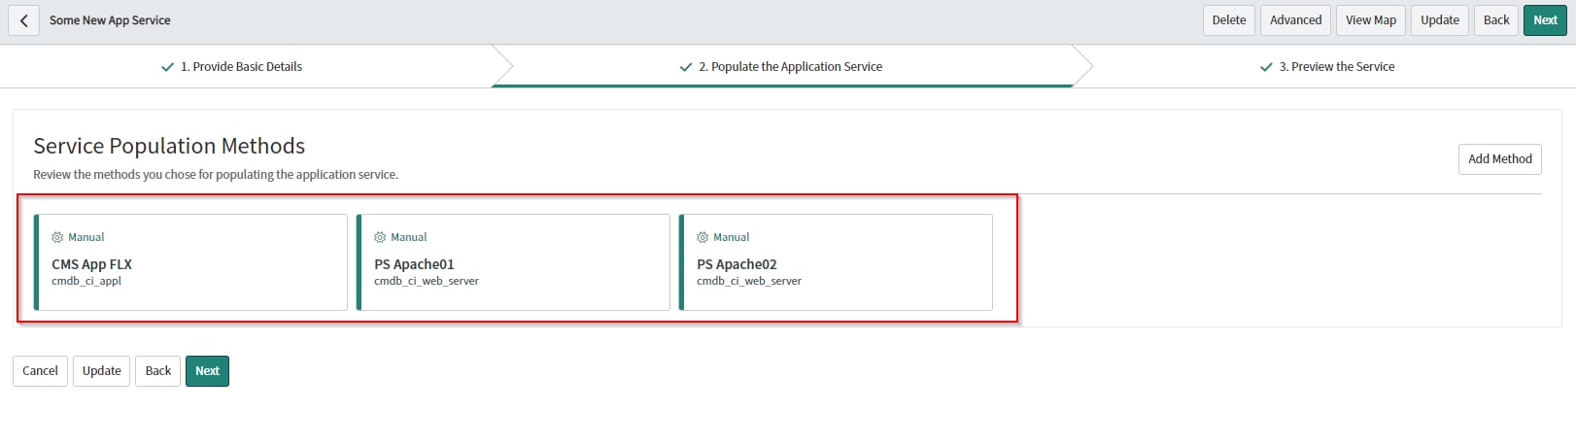
Task: Click View Map button
Action: tap(1371, 20)
